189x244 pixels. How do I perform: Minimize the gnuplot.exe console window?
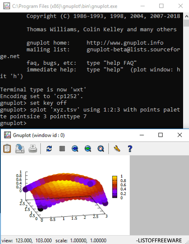click(142, 6)
